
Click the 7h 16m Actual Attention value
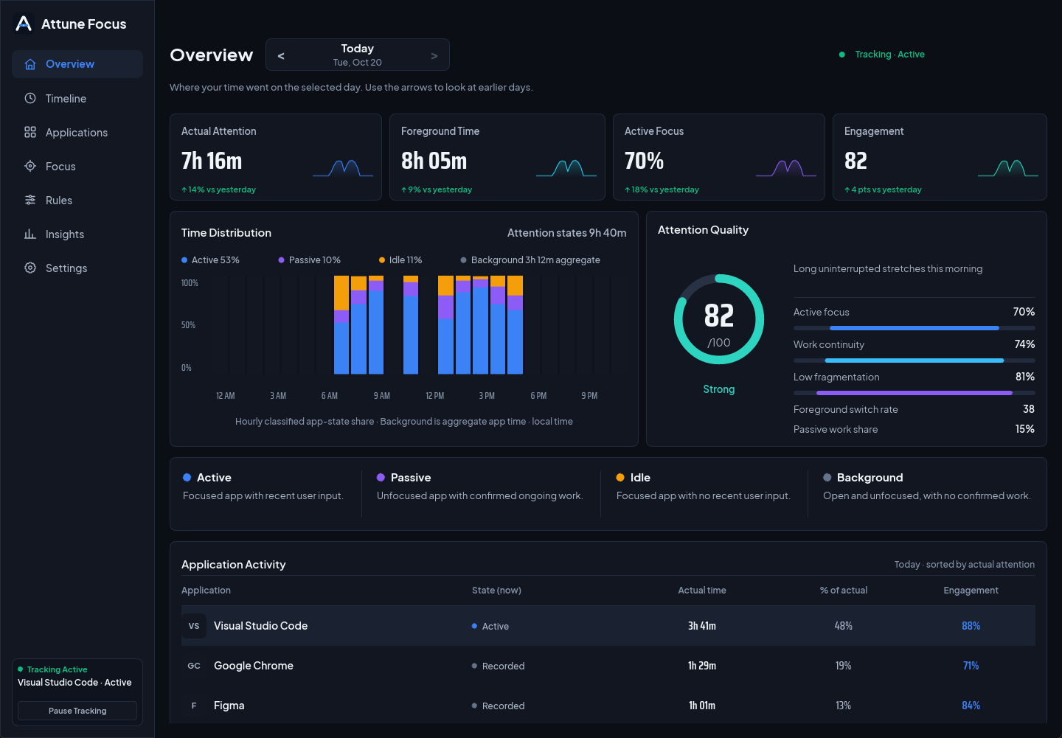coord(212,161)
